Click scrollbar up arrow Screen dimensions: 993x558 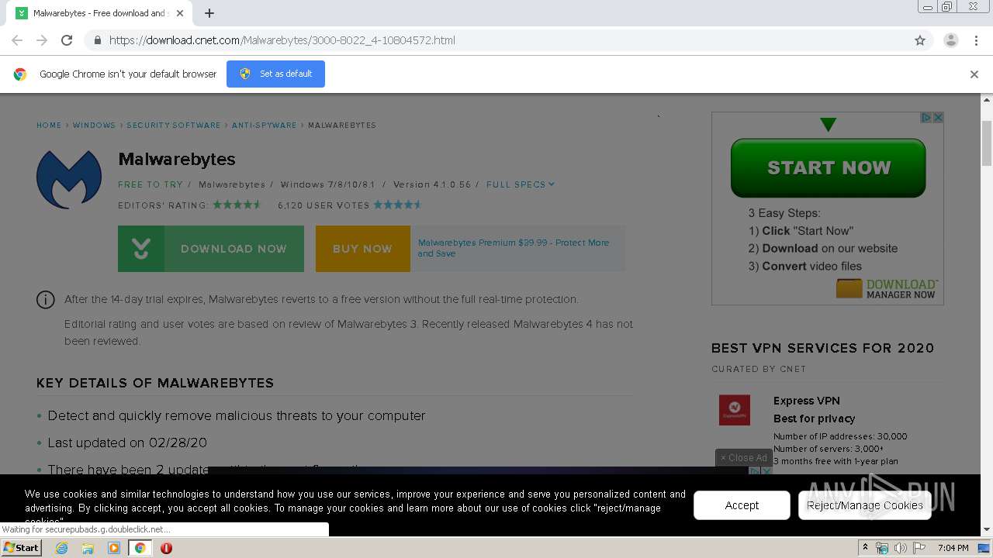click(987, 100)
